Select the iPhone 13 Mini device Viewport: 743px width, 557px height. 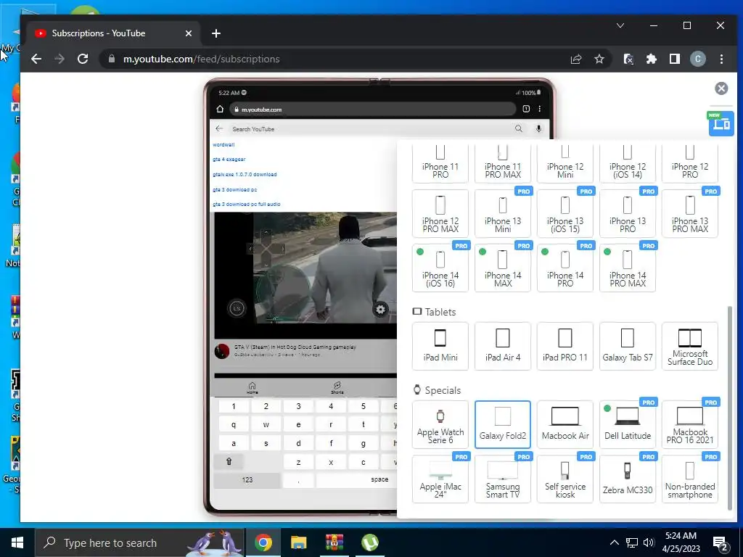click(x=503, y=214)
